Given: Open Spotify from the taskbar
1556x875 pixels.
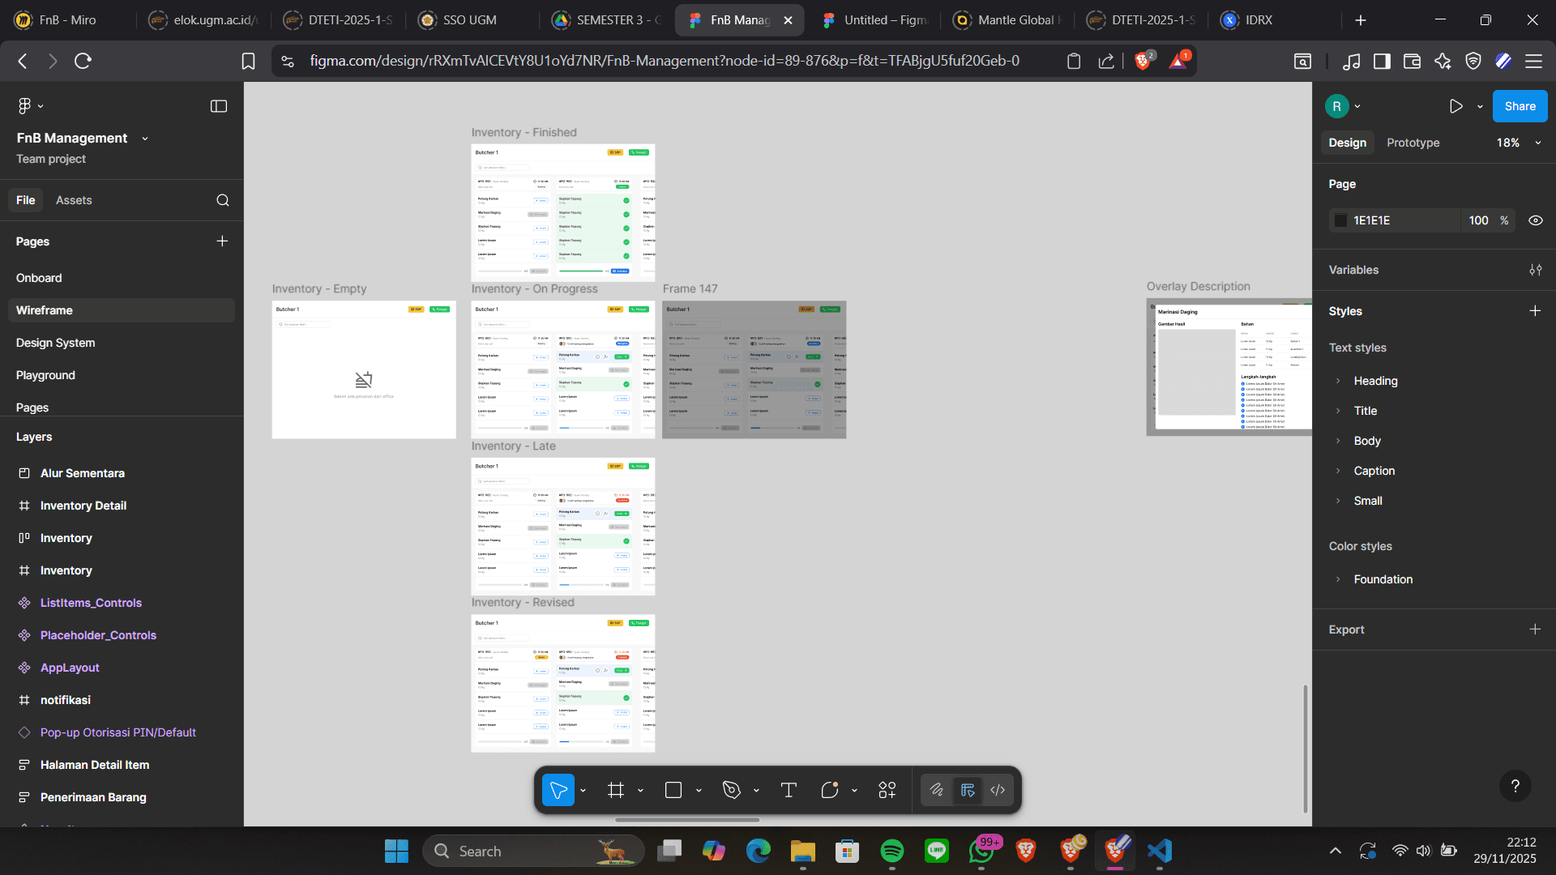Looking at the screenshot, I should click(x=892, y=851).
